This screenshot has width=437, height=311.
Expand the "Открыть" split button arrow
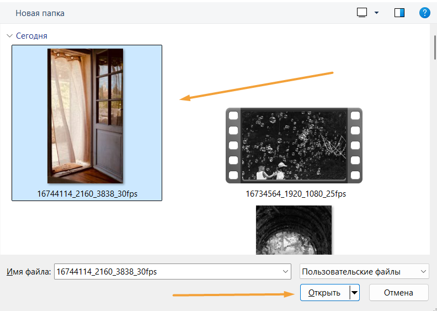(354, 293)
